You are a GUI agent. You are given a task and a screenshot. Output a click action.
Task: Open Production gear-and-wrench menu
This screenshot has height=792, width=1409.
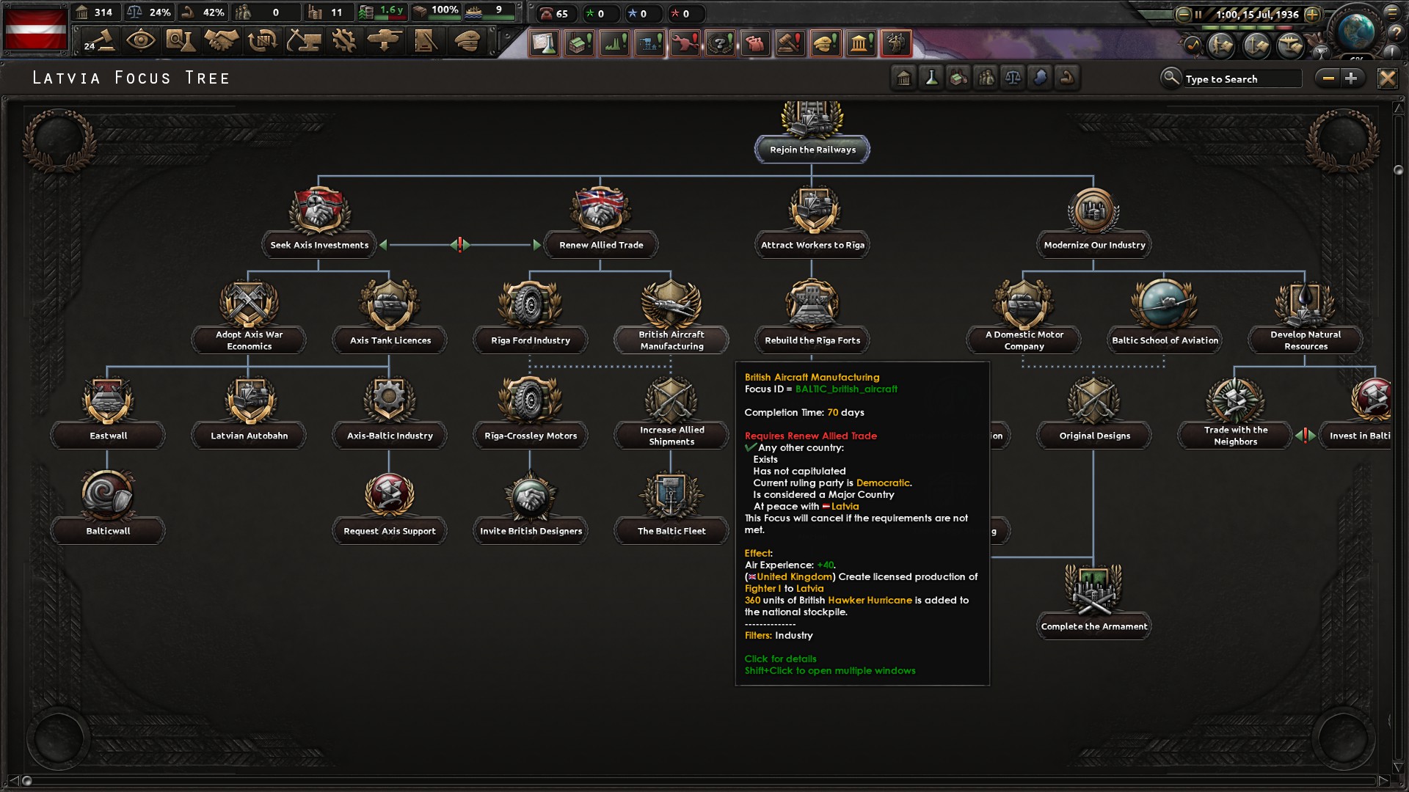pos(343,40)
